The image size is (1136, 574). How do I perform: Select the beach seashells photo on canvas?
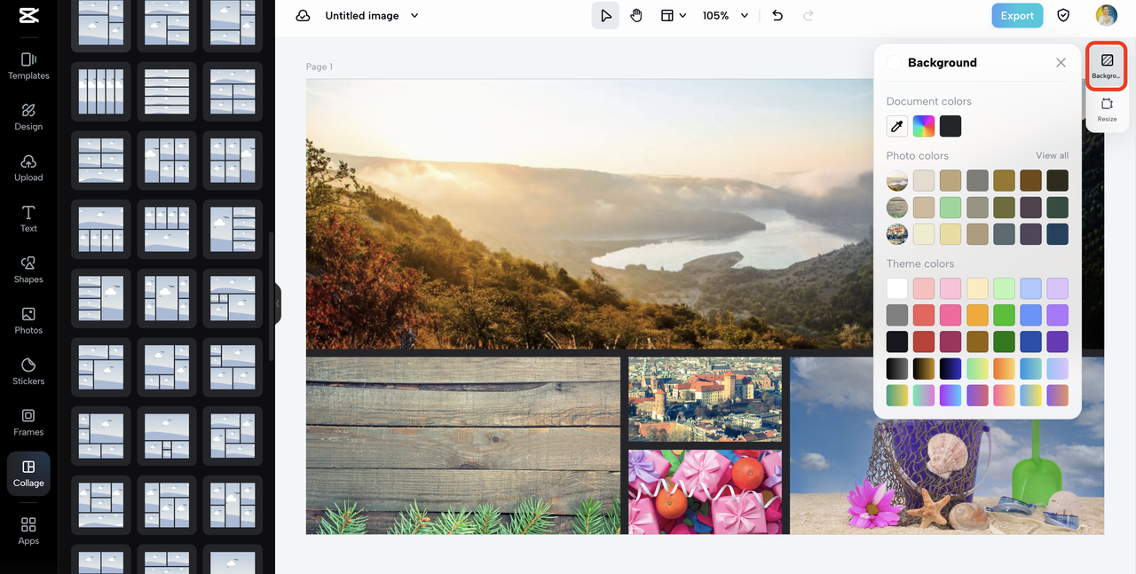[947, 475]
